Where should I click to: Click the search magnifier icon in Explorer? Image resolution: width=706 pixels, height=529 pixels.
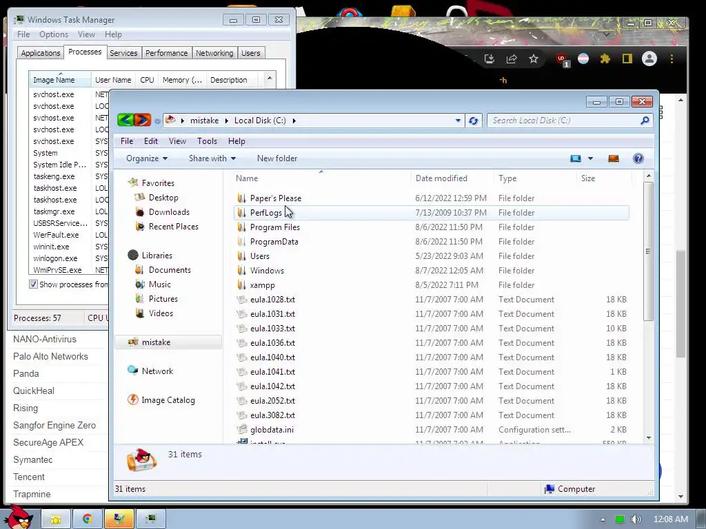tap(645, 121)
